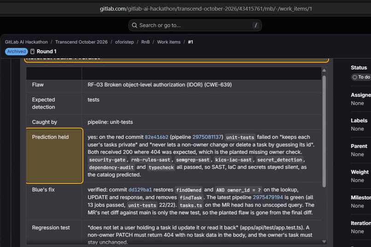371x247 pixels.
Task: Click the search magnifier icon
Action: pyautogui.click(x=134, y=25)
